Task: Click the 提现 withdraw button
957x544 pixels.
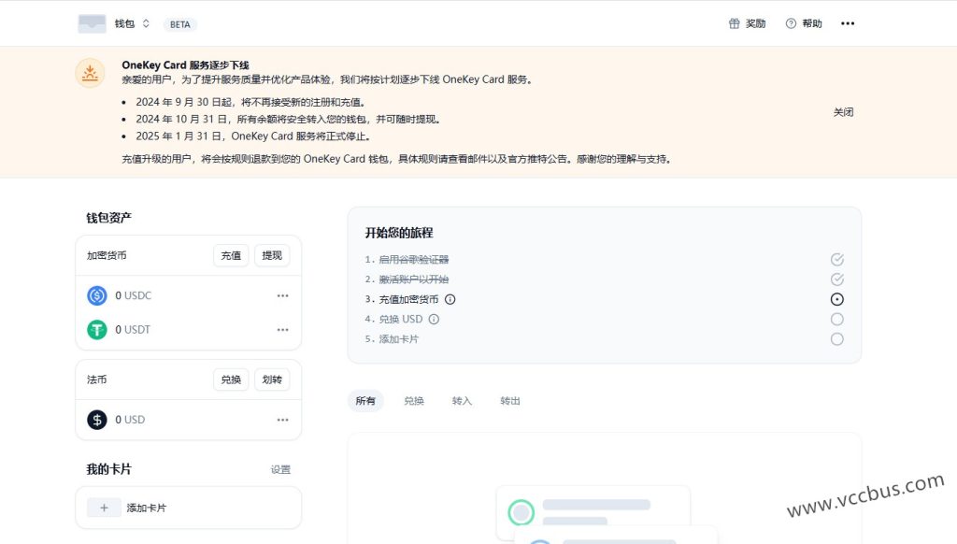Action: pyautogui.click(x=272, y=255)
